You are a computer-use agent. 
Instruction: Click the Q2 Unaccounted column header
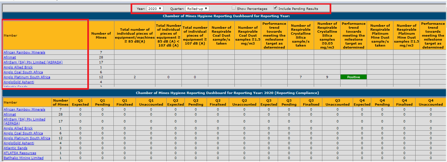pos(244,102)
